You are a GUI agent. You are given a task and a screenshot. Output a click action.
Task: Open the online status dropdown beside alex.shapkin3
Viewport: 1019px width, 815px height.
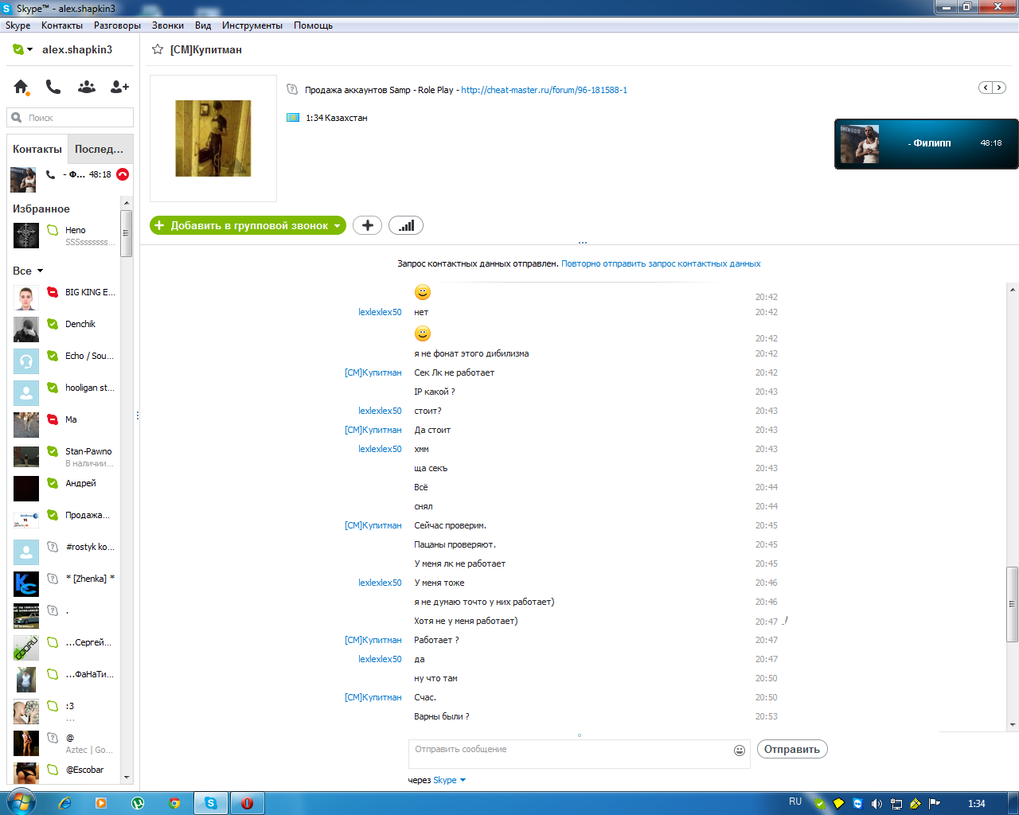point(22,49)
